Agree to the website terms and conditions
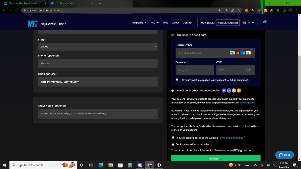Image resolution: width=301 pixels, height=169 pixels. [x=173, y=138]
